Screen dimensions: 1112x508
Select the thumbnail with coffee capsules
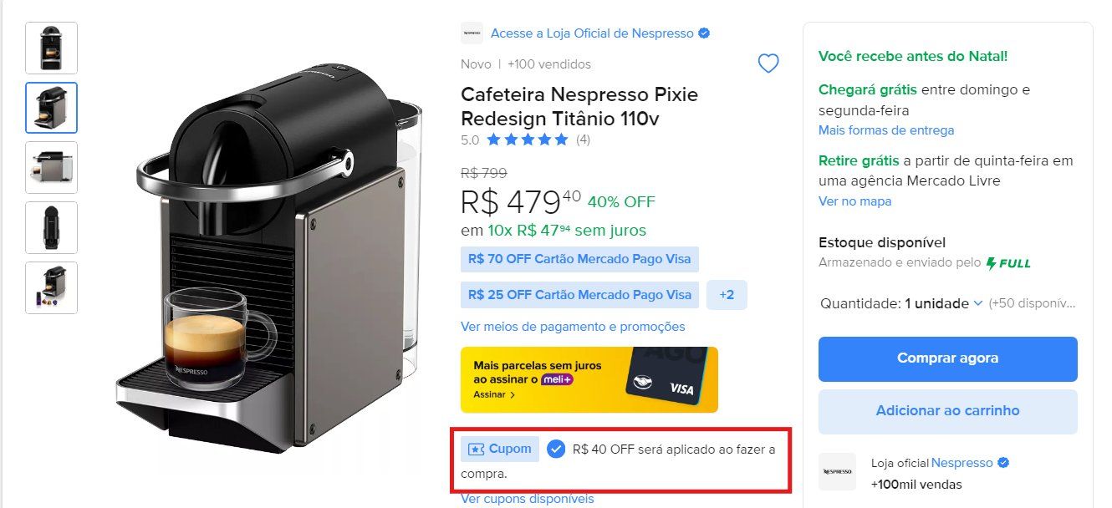(52, 287)
